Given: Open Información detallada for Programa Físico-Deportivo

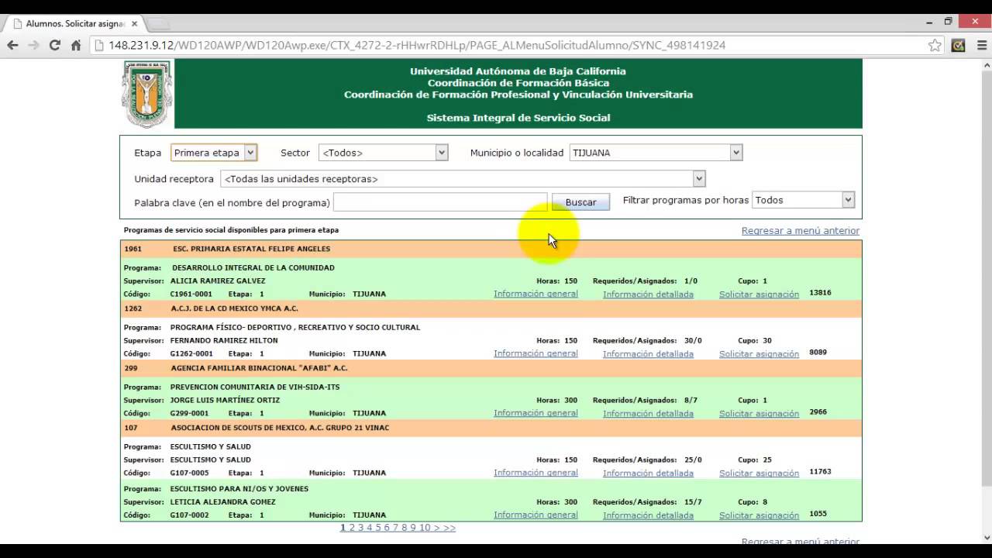Looking at the screenshot, I should click(x=648, y=354).
